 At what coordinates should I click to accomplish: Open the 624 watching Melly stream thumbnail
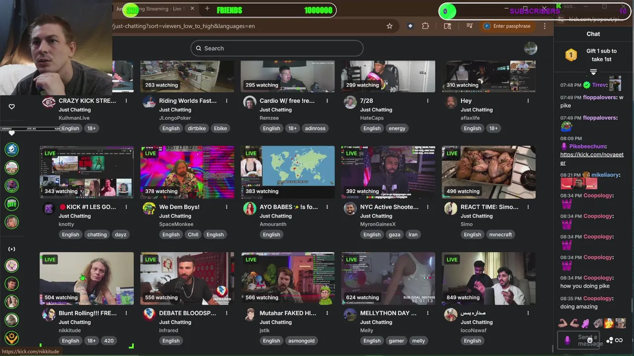pyautogui.click(x=388, y=278)
